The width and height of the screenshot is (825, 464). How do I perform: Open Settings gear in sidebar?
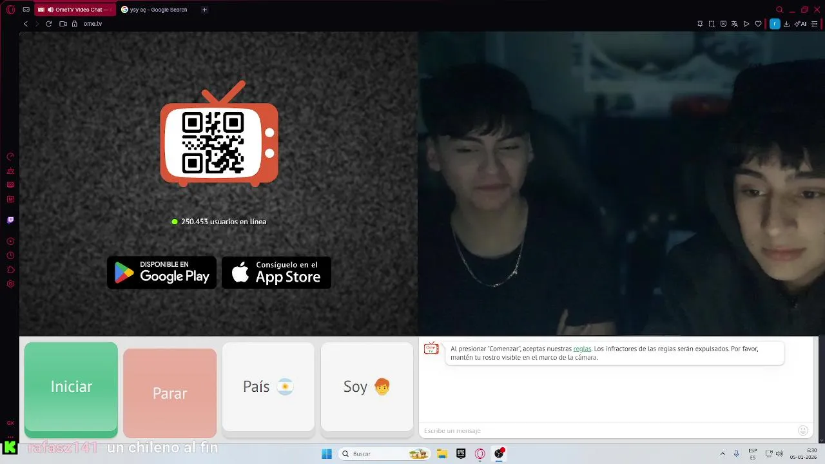tap(10, 284)
